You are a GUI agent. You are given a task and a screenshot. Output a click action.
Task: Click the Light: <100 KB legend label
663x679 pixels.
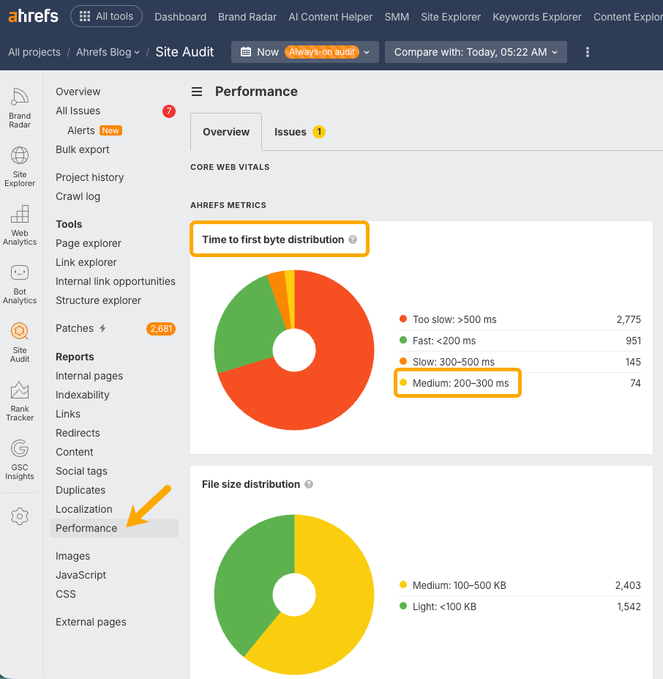444,606
